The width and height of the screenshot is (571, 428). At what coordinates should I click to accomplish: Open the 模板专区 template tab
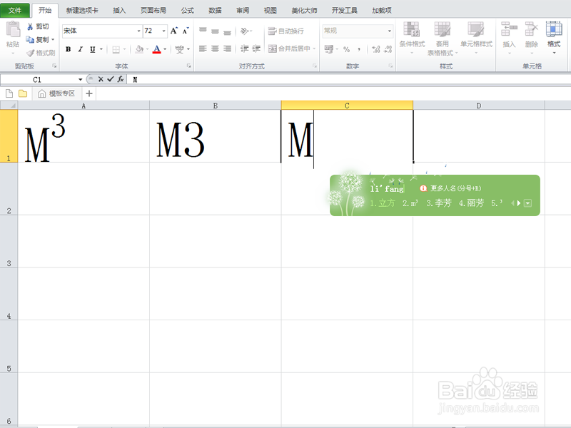(57, 93)
